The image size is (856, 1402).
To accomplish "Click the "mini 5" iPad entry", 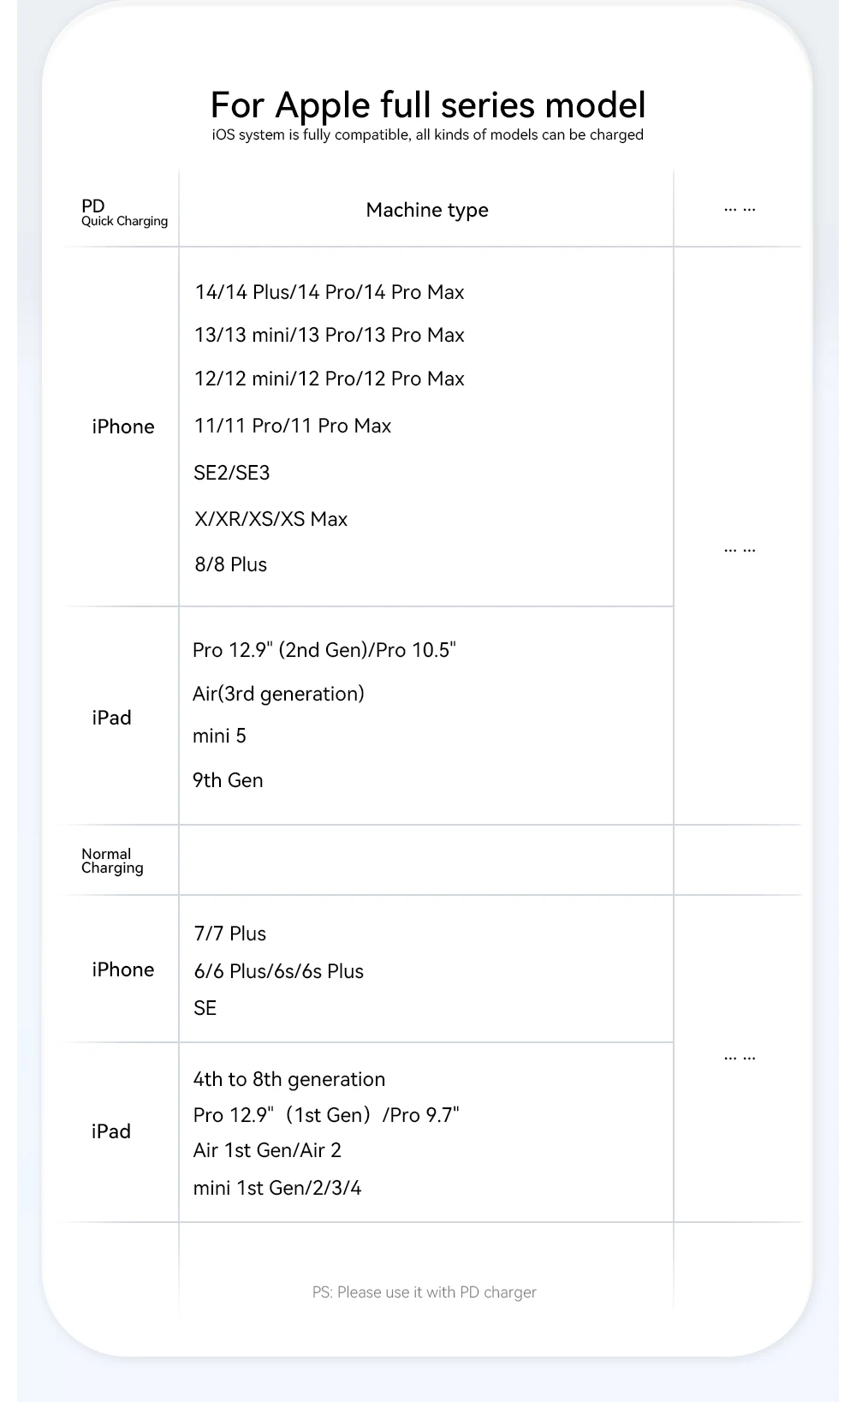I will coord(219,736).
